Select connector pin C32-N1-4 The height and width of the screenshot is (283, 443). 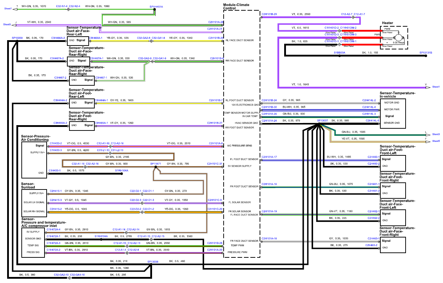[62, 6]
